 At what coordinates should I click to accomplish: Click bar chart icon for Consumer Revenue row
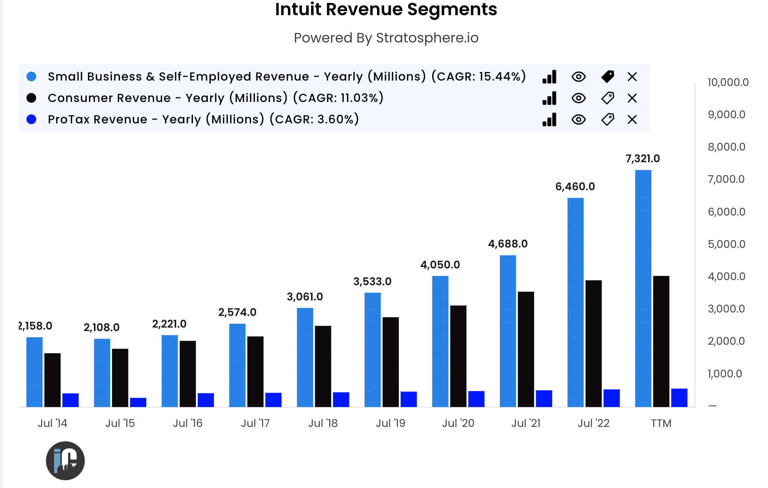[x=549, y=98]
